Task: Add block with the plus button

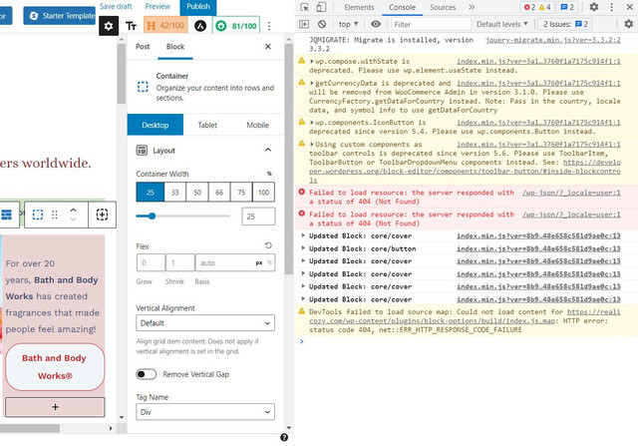Action: pos(55,407)
